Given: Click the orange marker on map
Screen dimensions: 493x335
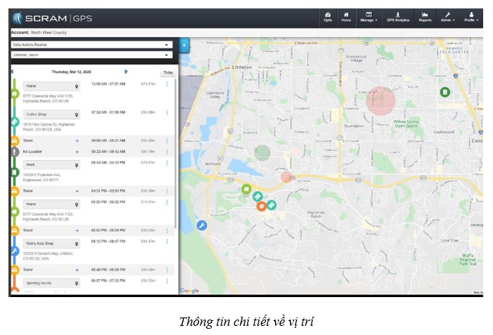Looking at the screenshot, I should (x=262, y=206).
